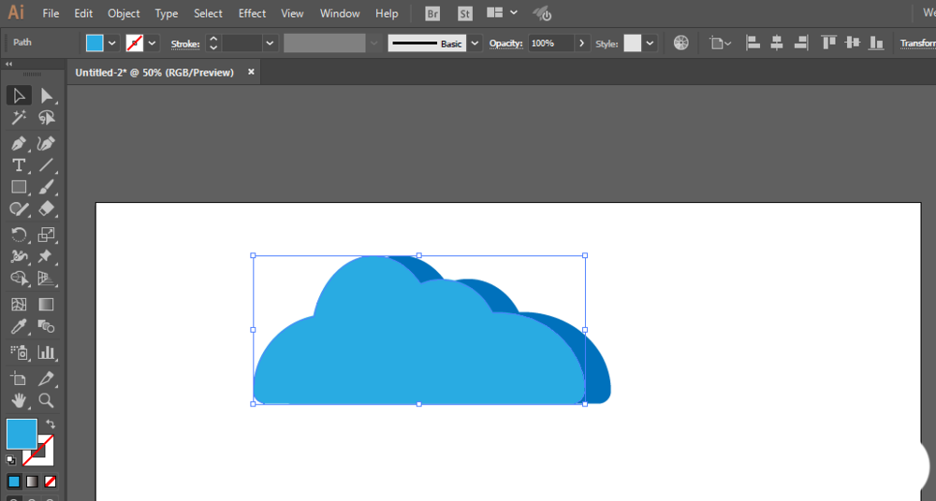Viewport: 936px width, 501px height.
Task: Choose the Hand tool
Action: click(x=19, y=400)
